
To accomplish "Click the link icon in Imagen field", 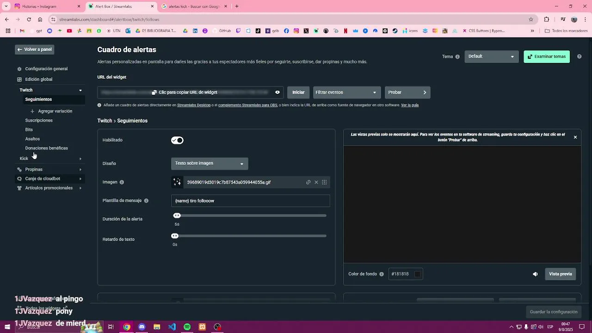I will [308, 182].
